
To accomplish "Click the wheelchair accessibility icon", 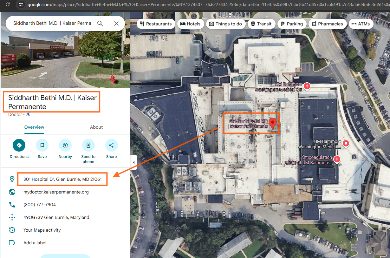I will 28,114.
